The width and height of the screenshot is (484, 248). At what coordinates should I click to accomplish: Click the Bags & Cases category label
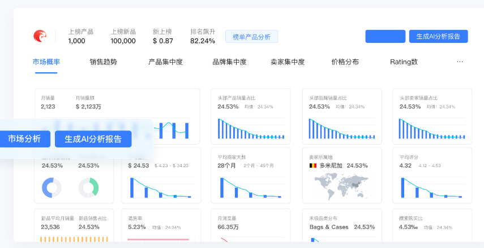tap(329, 227)
